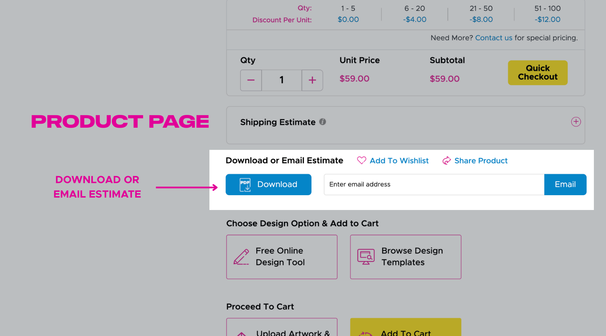This screenshot has height=336, width=606.
Task: Click the Share Product arrow icon
Action: [446, 161]
